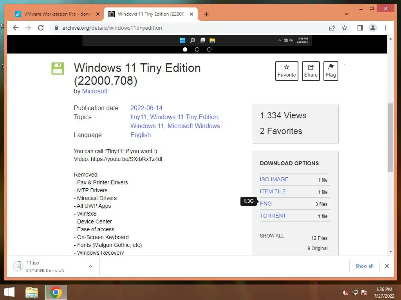Switch to VMware Workstation Pro tab

54,14
